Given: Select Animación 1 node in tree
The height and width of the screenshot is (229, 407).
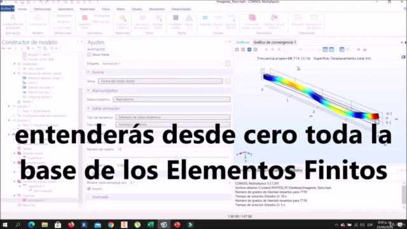Looking at the screenshot, I should tap(37, 200).
